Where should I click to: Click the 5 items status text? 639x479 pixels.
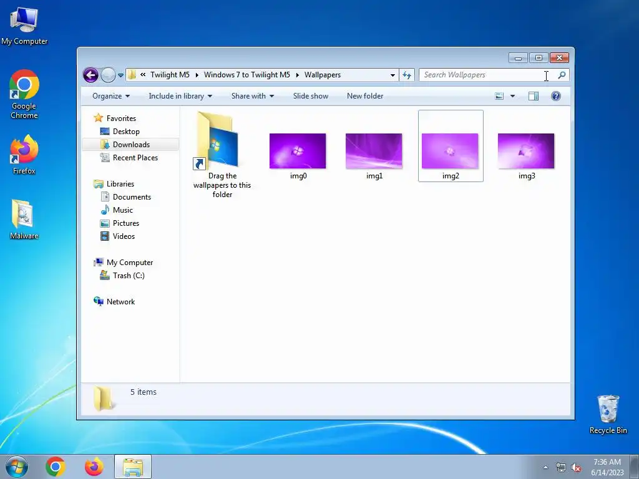(144, 392)
